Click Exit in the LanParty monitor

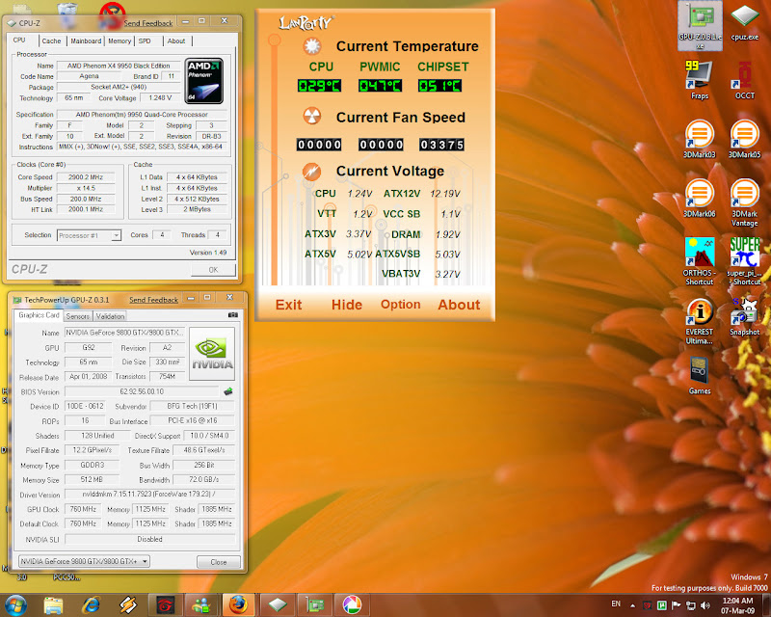coord(288,305)
